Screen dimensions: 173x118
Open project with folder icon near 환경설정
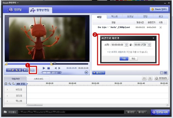[144, 78]
